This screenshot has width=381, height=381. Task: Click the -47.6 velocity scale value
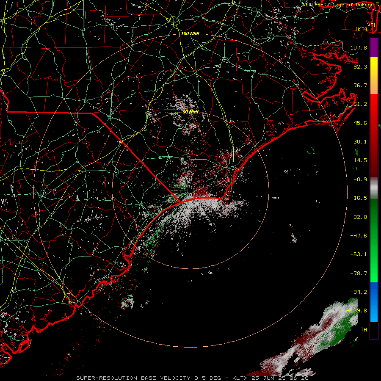pyautogui.click(x=359, y=236)
